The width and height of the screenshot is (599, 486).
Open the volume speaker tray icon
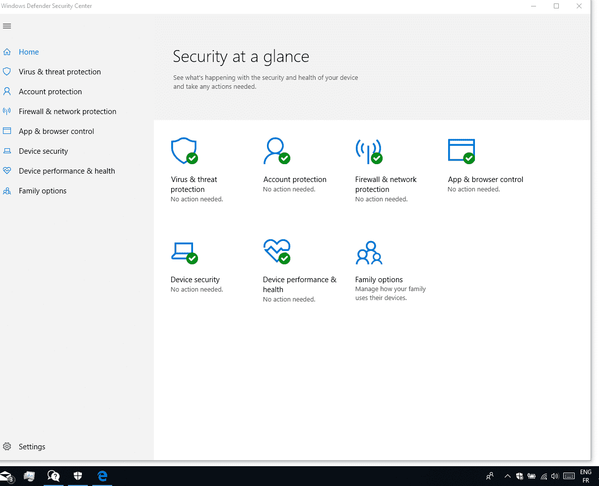click(x=555, y=477)
